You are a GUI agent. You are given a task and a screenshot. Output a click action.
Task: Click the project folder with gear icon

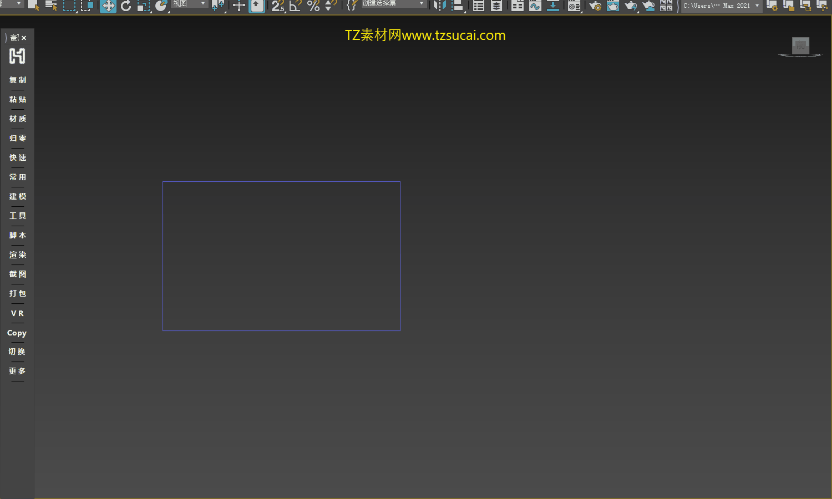tap(772, 6)
